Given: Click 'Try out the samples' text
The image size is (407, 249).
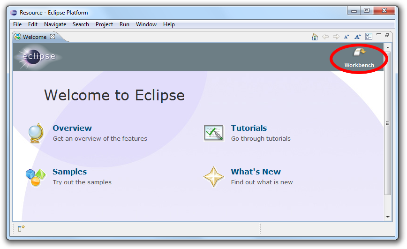Looking at the screenshot, I should 82,182.
